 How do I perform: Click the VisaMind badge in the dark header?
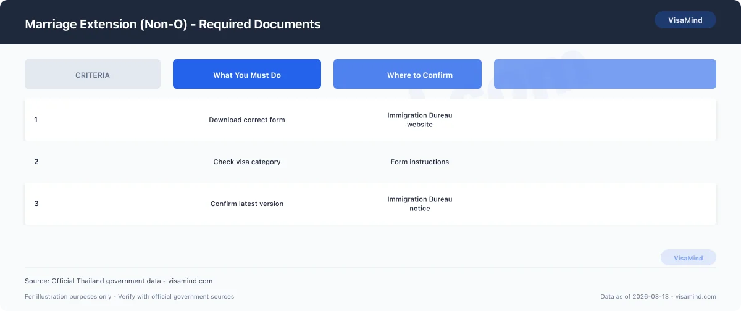(x=685, y=20)
